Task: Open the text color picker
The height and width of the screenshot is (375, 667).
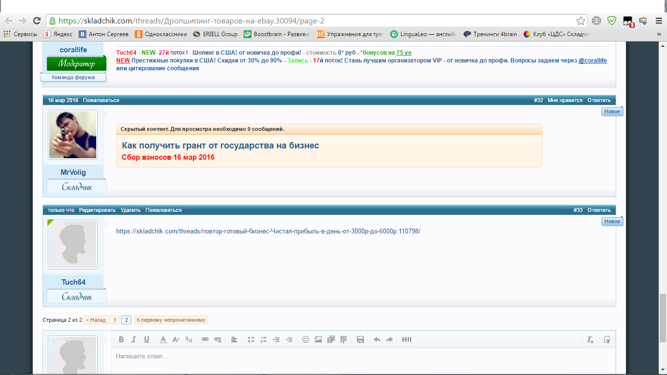Action: click(x=164, y=340)
